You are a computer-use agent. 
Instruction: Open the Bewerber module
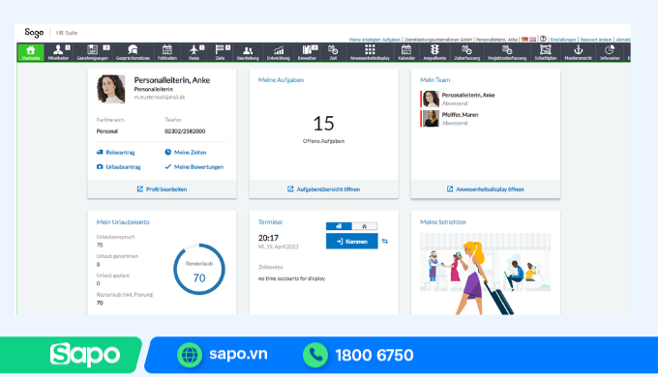[307, 52]
